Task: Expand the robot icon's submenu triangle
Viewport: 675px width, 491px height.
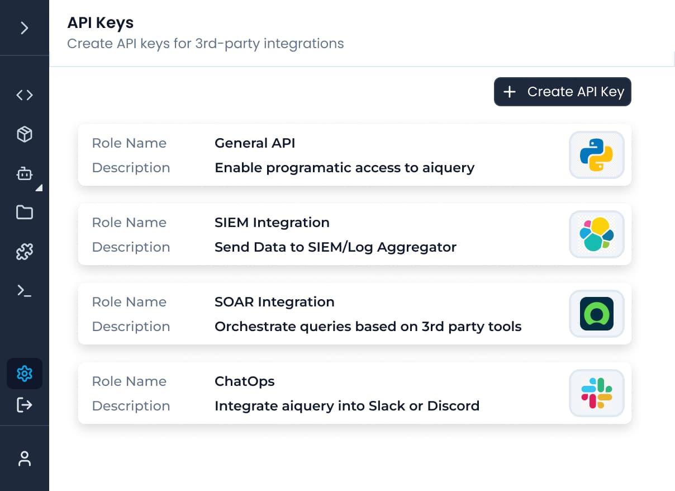Action: pyautogui.click(x=40, y=188)
